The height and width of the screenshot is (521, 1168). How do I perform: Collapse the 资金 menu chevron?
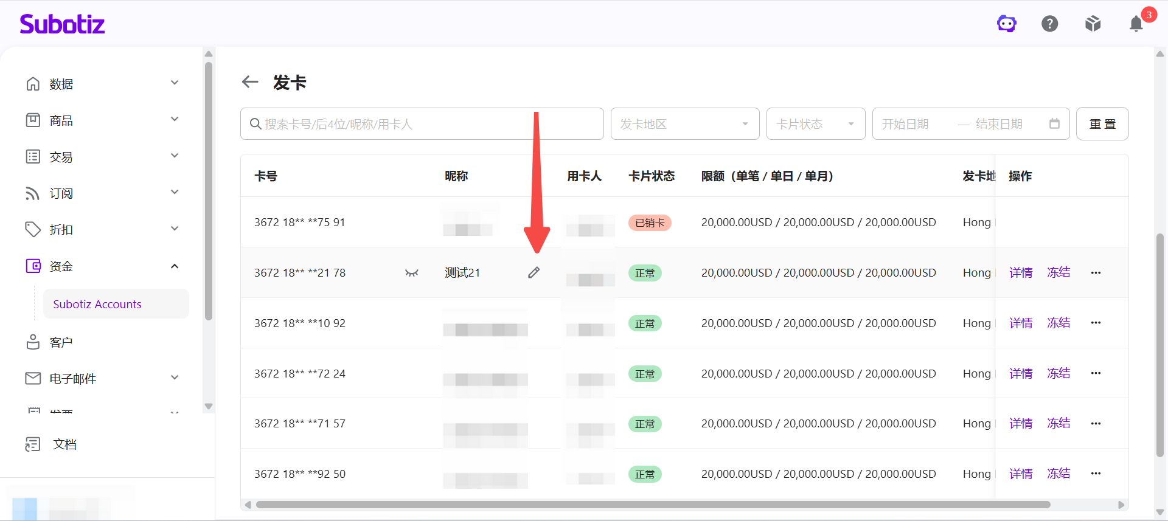175,266
